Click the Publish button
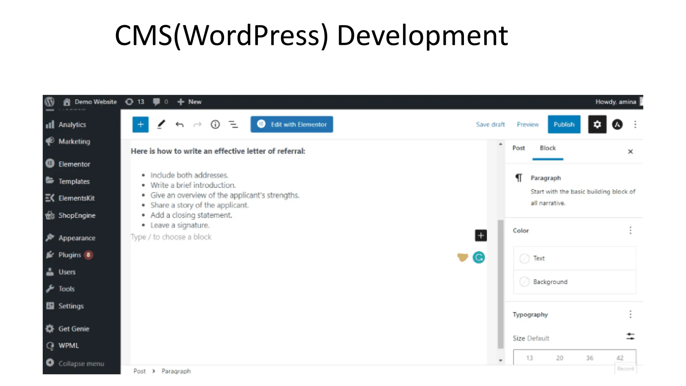This screenshot has width=686, height=386. [564, 124]
